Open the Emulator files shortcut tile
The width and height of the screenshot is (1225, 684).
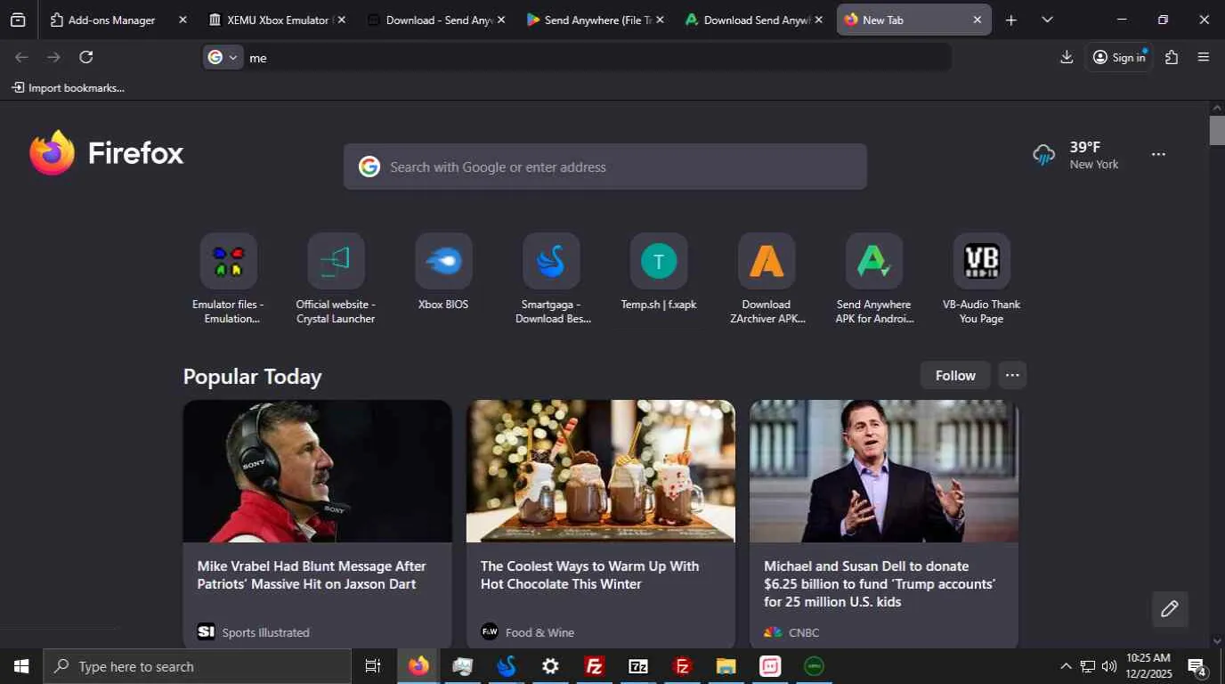coord(229,279)
